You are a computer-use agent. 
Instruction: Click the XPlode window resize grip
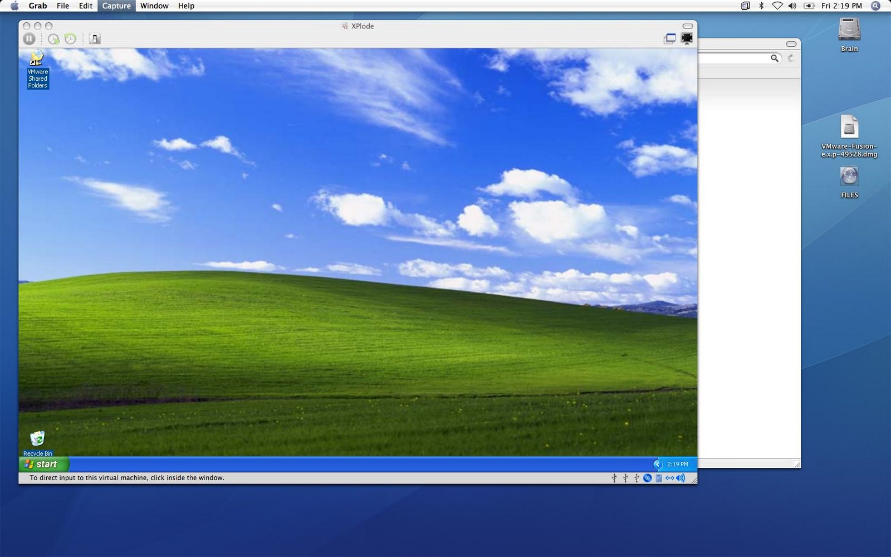click(693, 480)
